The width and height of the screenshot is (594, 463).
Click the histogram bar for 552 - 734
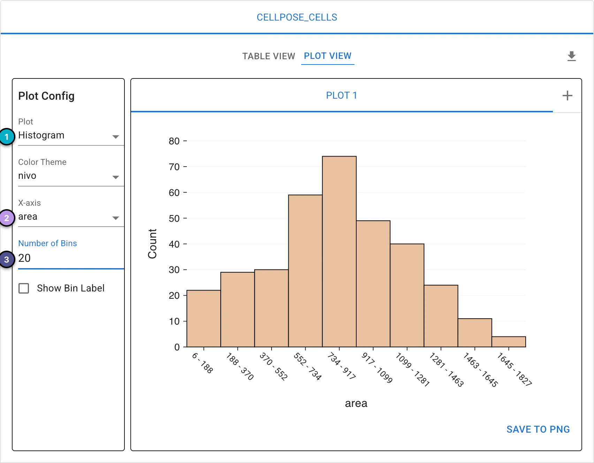coord(305,271)
